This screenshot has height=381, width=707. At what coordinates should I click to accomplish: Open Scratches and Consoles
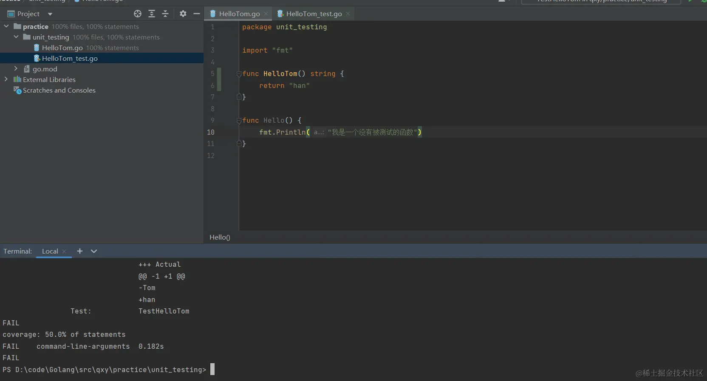(59, 90)
